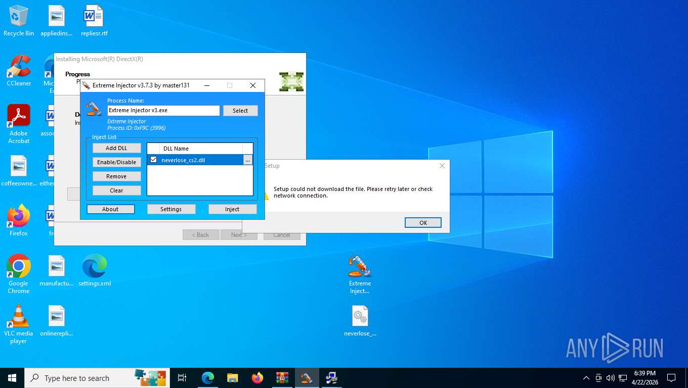
Task: Click the Inject button
Action: click(x=232, y=209)
